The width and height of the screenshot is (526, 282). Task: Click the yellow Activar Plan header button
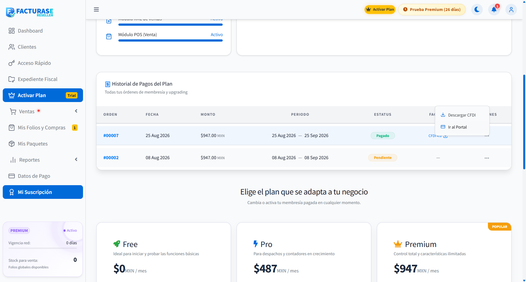tap(380, 10)
